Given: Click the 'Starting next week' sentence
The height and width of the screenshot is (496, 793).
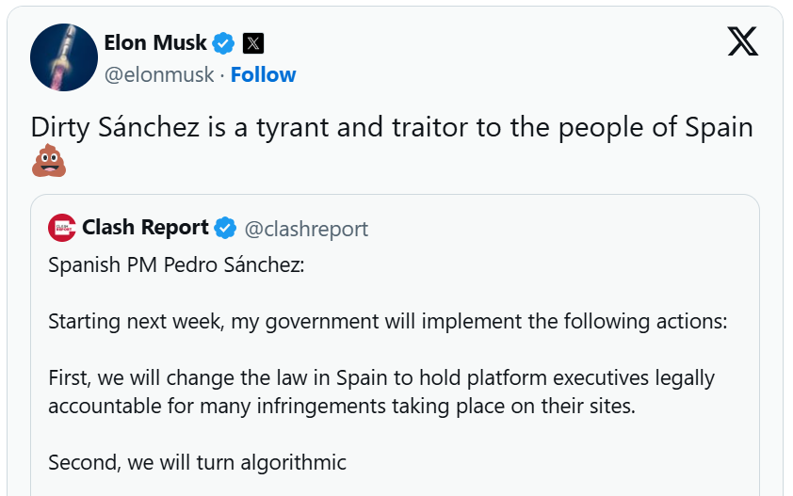Looking at the screenshot, I should (x=388, y=321).
